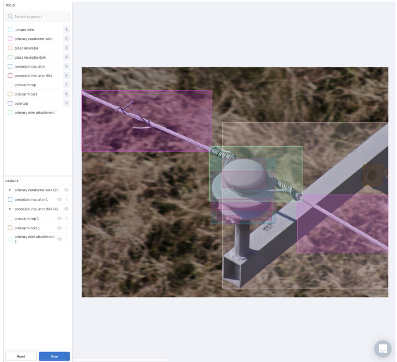This screenshot has height=362, width=397.
Task: Focus the tools search field
Action: tap(38, 17)
